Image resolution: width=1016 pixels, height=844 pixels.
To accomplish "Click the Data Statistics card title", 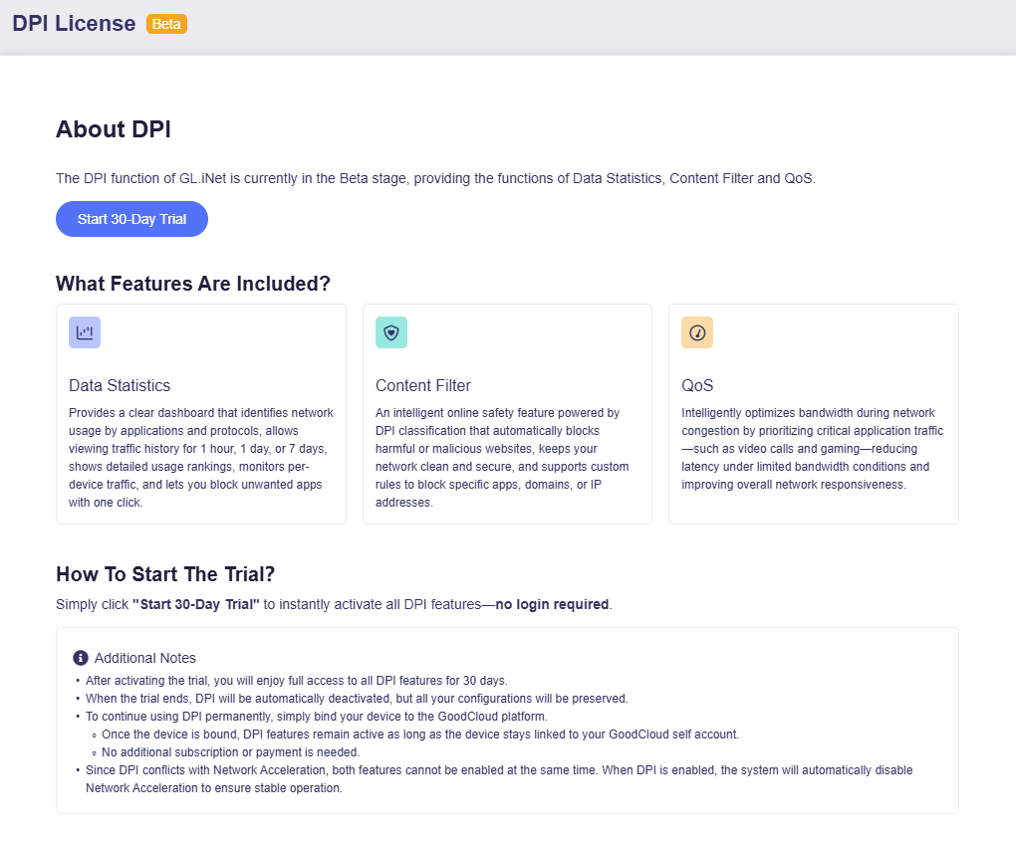I will (120, 385).
